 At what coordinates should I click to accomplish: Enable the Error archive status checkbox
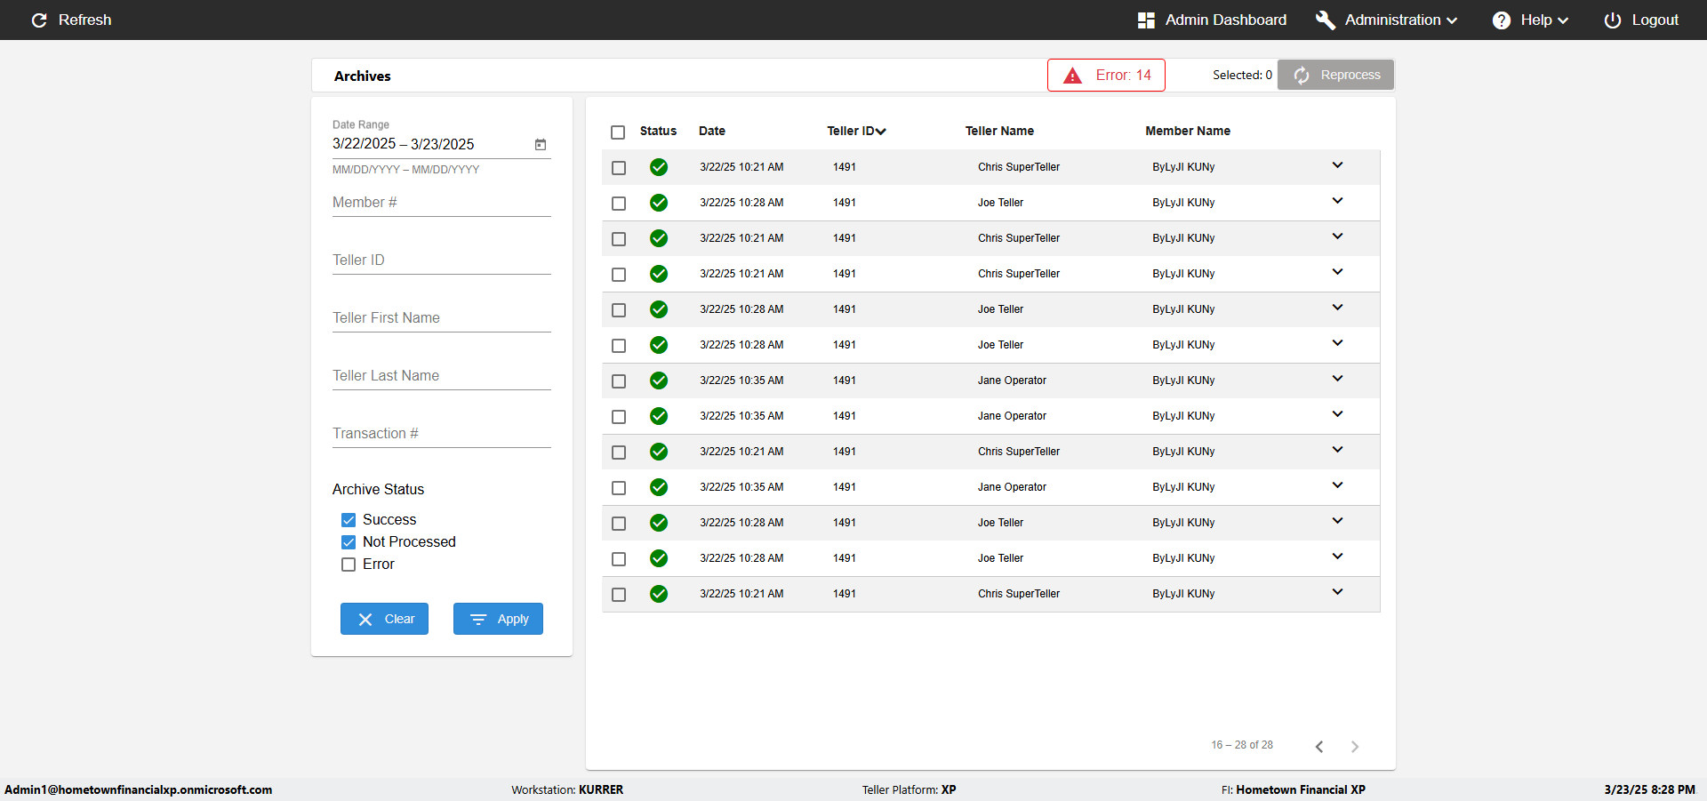349,565
